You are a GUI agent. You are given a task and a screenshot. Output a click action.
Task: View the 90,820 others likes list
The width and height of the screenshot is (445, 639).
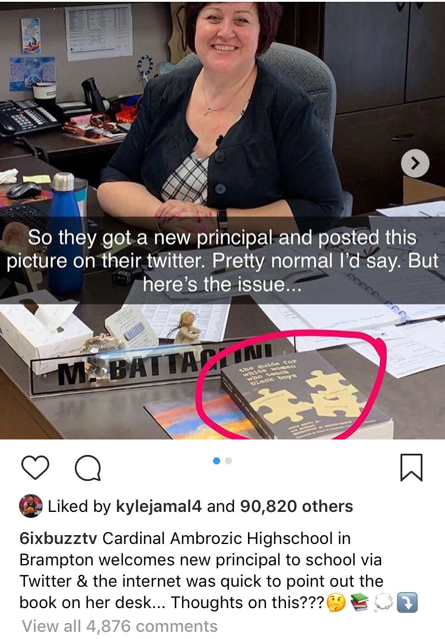point(297,506)
